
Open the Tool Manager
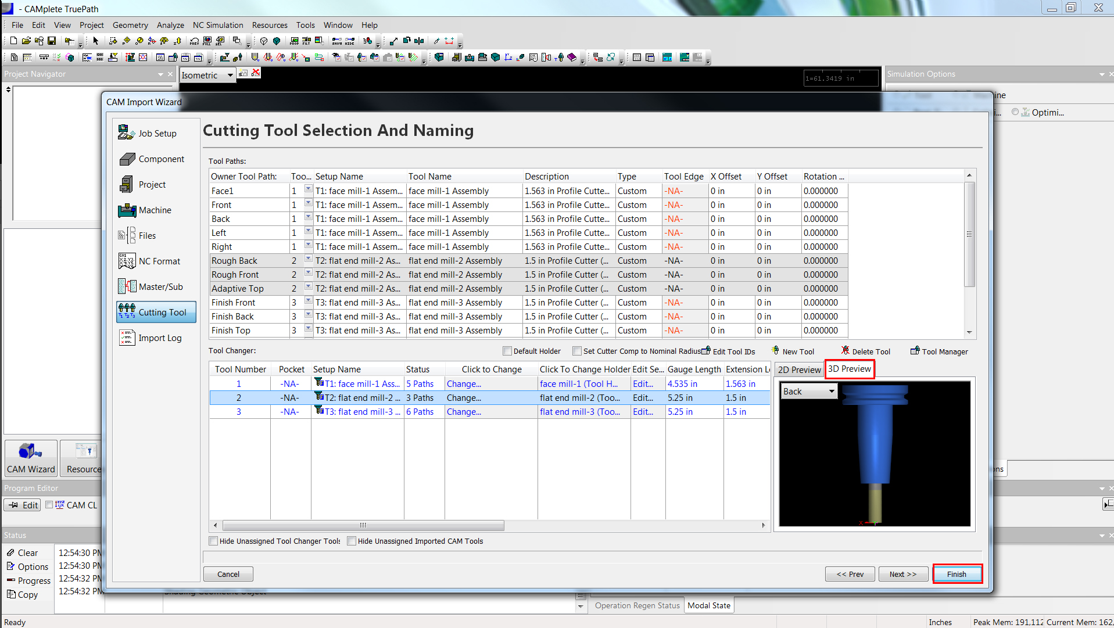click(x=939, y=351)
